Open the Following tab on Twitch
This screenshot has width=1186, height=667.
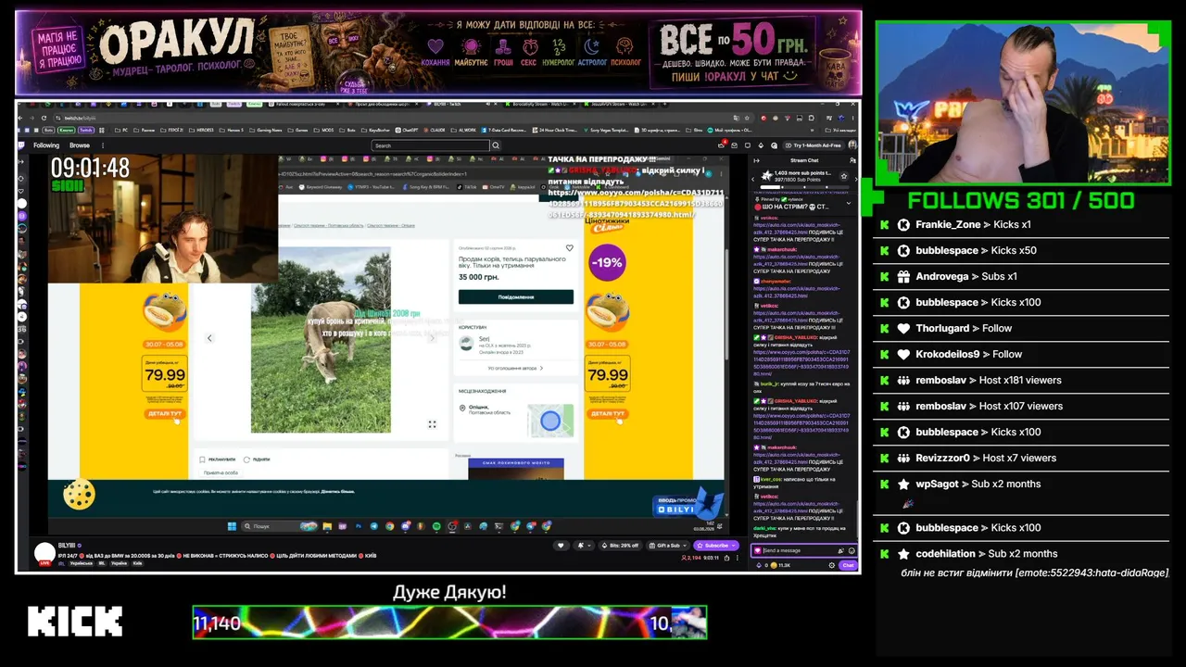coord(46,145)
